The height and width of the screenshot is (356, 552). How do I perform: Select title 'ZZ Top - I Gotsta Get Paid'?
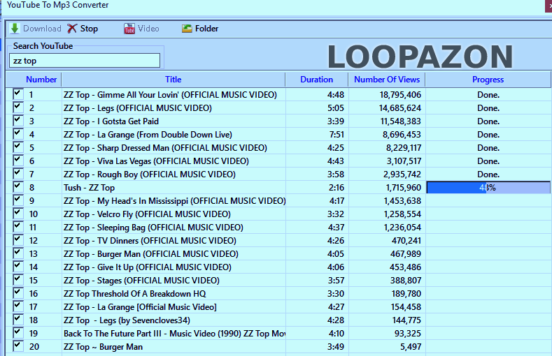[111, 121]
